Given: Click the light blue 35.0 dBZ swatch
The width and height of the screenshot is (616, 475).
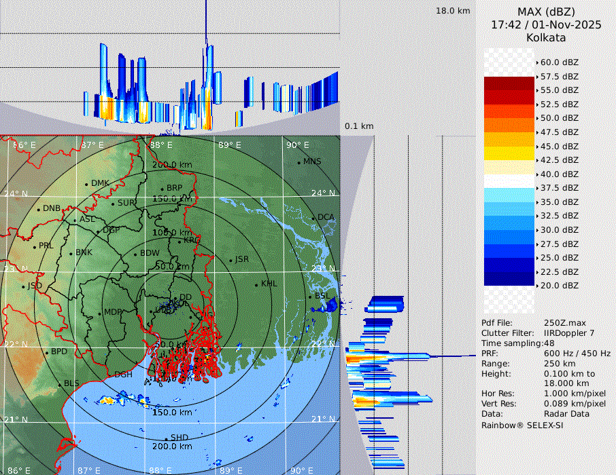Looking at the screenshot, I should coord(509,195).
